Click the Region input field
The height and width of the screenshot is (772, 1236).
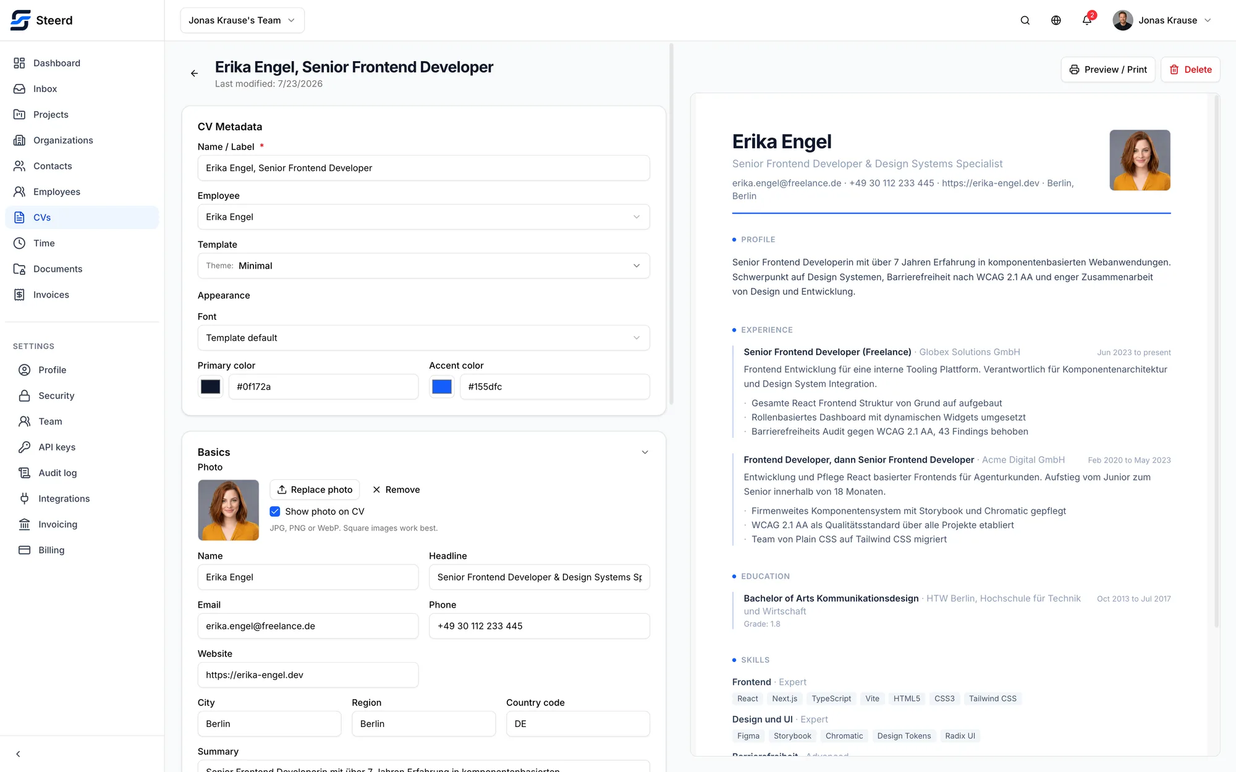[423, 724]
